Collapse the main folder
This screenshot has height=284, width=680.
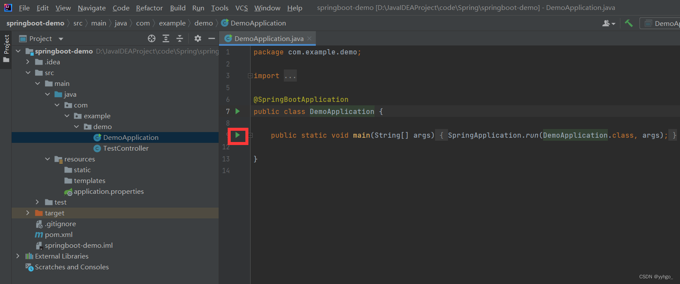pos(38,83)
